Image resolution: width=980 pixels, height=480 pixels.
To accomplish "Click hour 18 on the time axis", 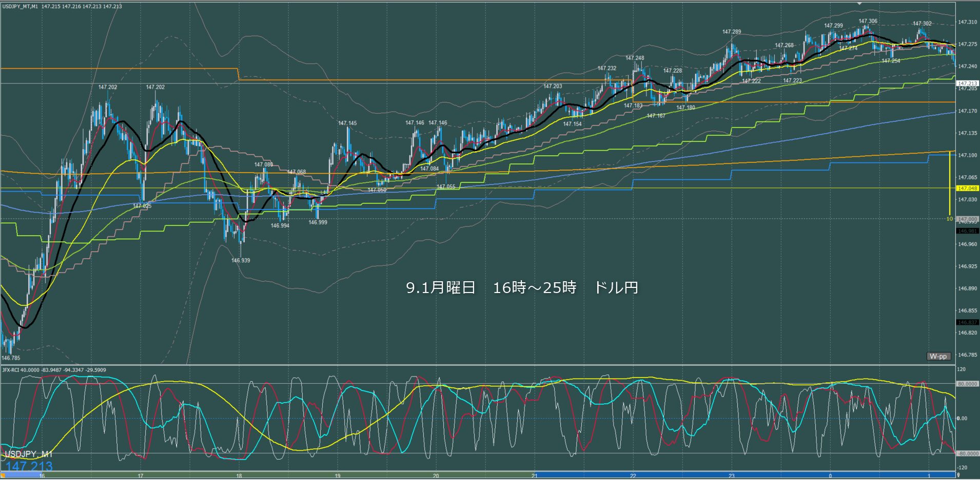I will [239, 476].
